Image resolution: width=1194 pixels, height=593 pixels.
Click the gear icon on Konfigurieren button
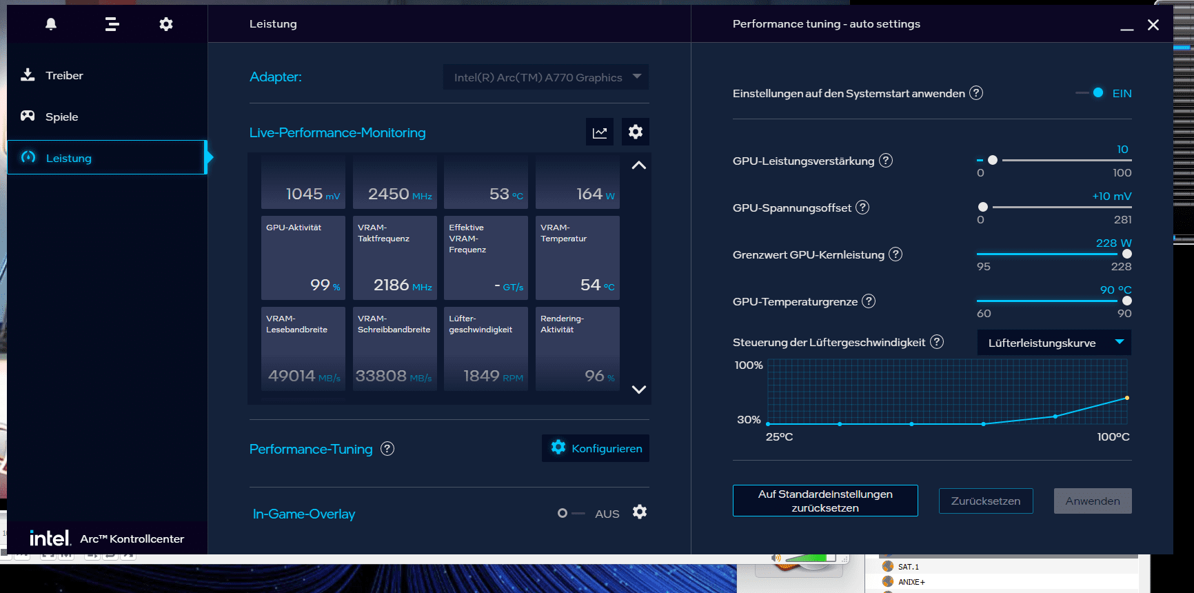[x=558, y=448]
